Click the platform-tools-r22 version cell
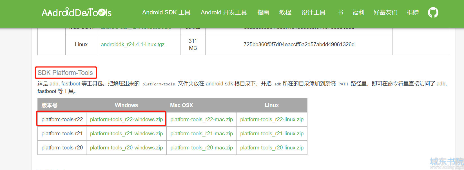464x170 pixels. click(x=62, y=120)
